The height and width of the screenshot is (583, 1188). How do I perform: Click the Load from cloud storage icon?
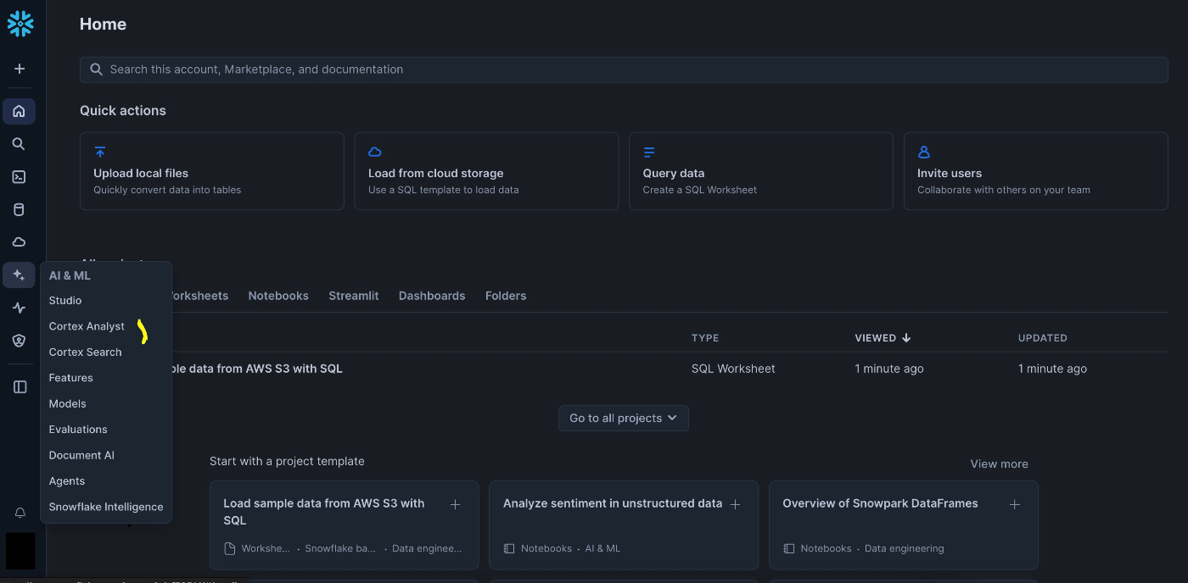click(375, 153)
